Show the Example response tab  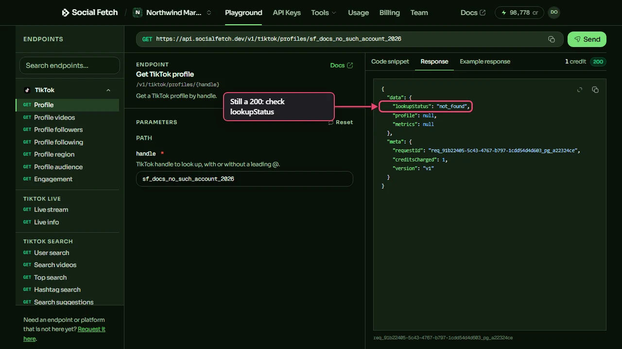click(485, 62)
